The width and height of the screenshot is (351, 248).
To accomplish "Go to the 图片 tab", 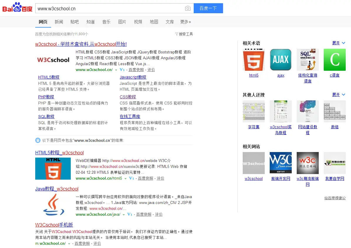I will pos(122,22).
